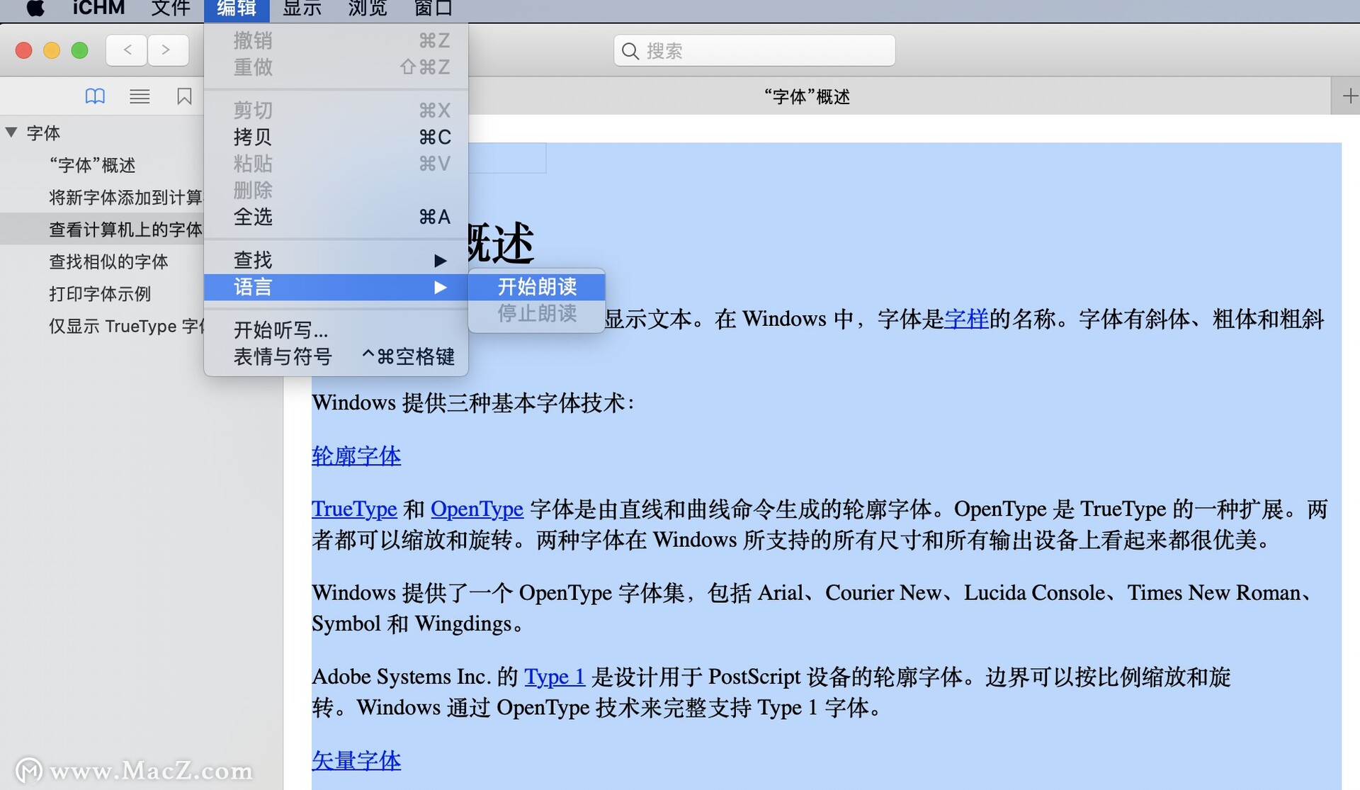Follow the TrueType link

point(354,509)
